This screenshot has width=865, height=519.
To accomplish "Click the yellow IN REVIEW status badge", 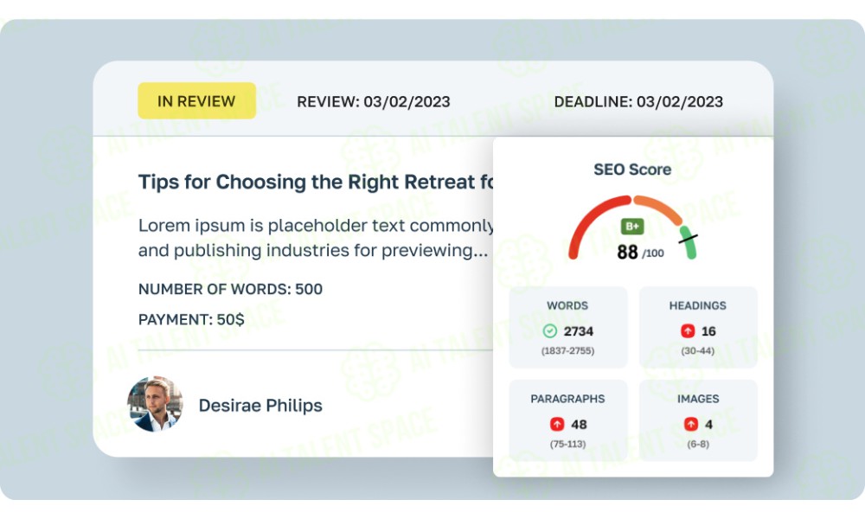I will pyautogui.click(x=196, y=101).
